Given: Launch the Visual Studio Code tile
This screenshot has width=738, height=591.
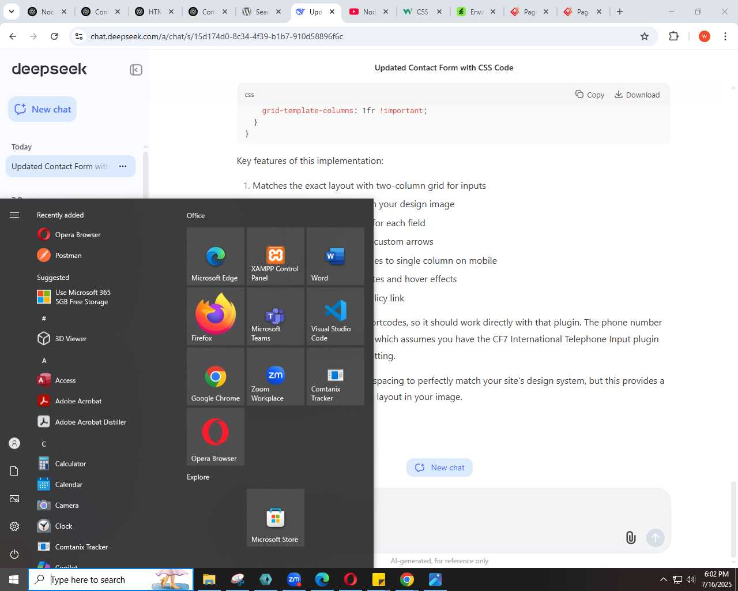Looking at the screenshot, I should [336, 316].
